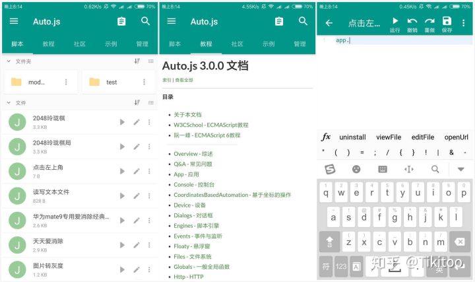Open the log clipboard icon on the scripts screen

(x=121, y=21)
